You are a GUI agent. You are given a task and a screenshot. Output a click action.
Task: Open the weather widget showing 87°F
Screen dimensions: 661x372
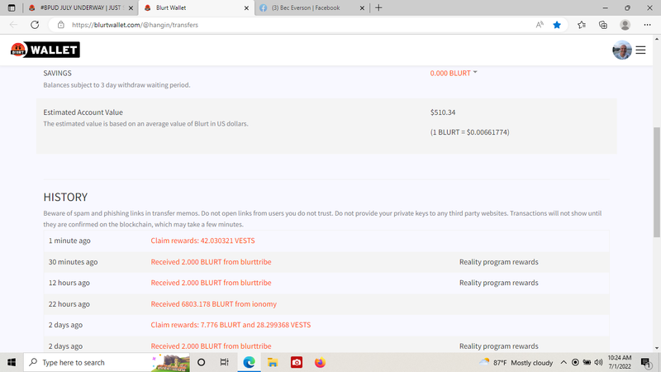[516, 362]
